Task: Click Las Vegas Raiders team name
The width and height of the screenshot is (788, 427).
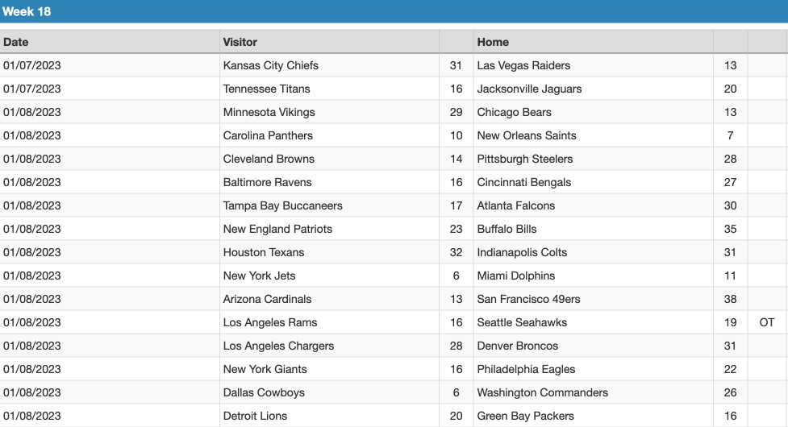Action: click(x=523, y=65)
